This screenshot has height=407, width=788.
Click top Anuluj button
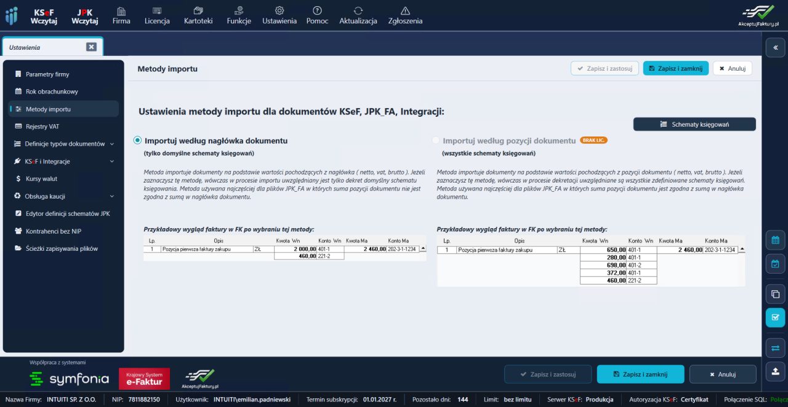pos(733,68)
